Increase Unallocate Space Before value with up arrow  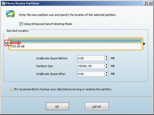coord(106,57)
